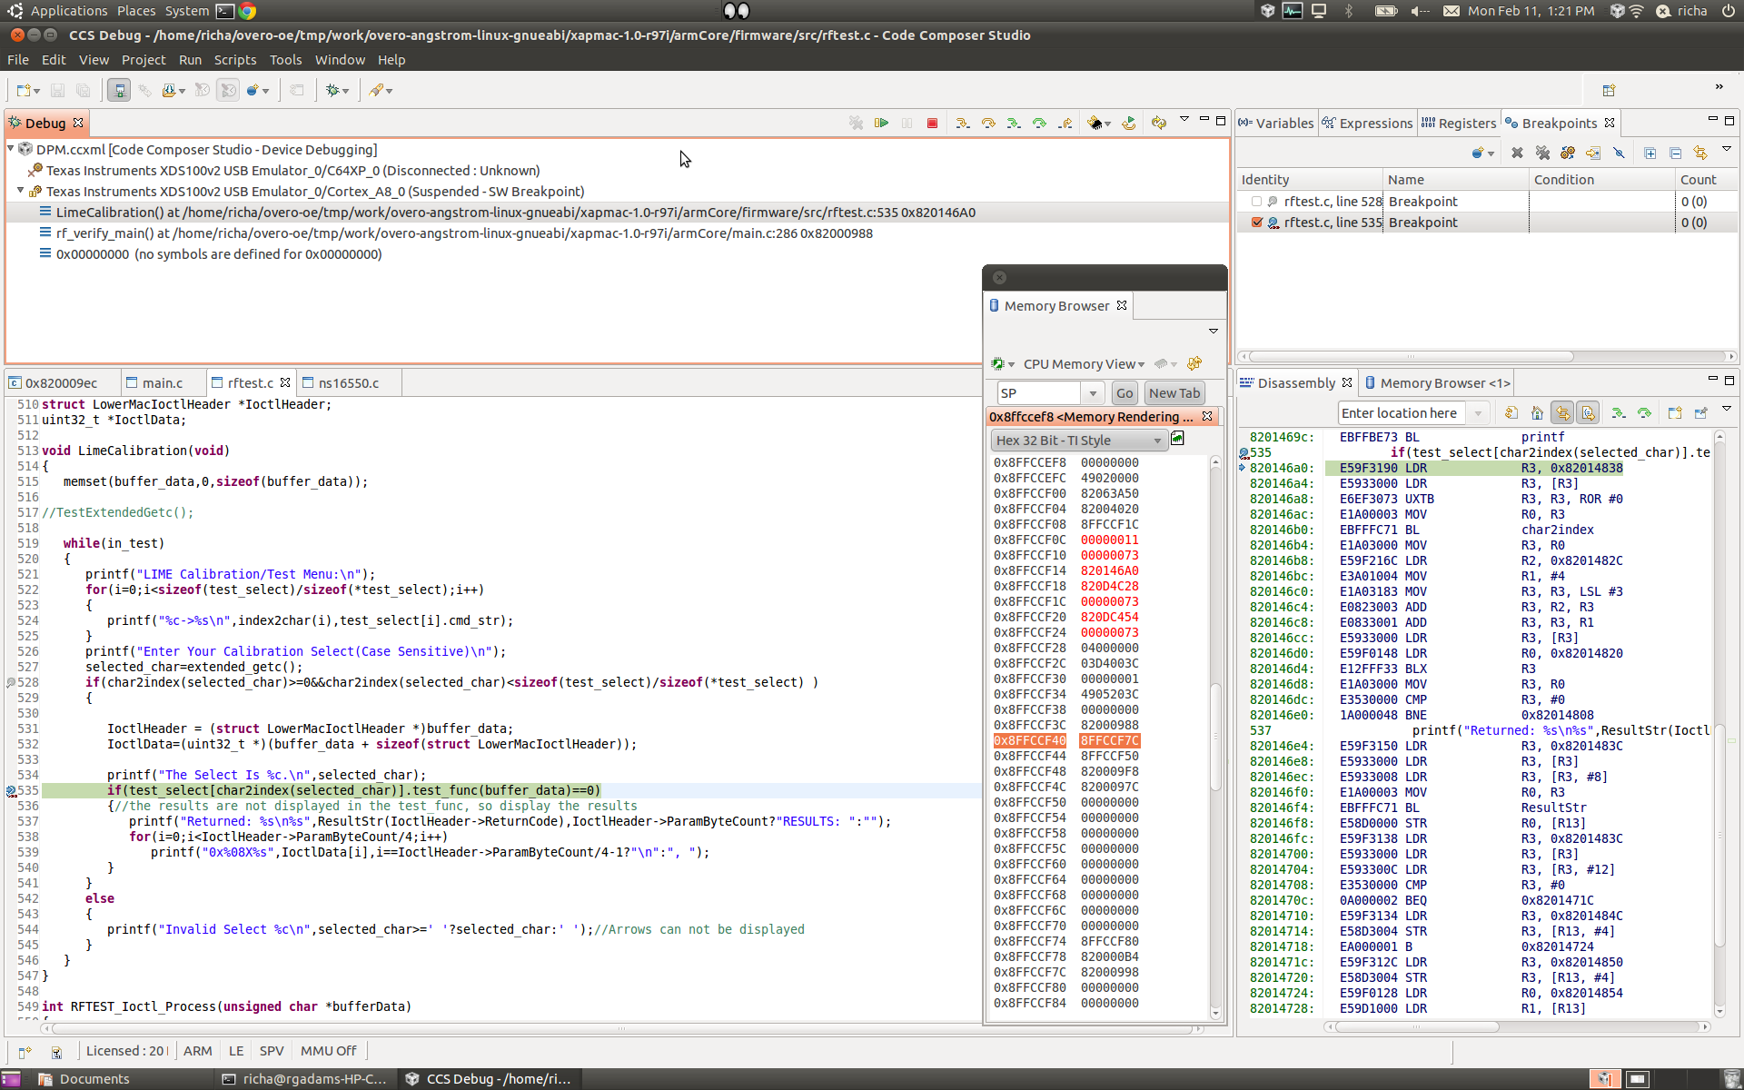Collapse the Cortex_A8_0 emulator tree node
Viewport: 1744px width, 1090px height.
click(20, 192)
